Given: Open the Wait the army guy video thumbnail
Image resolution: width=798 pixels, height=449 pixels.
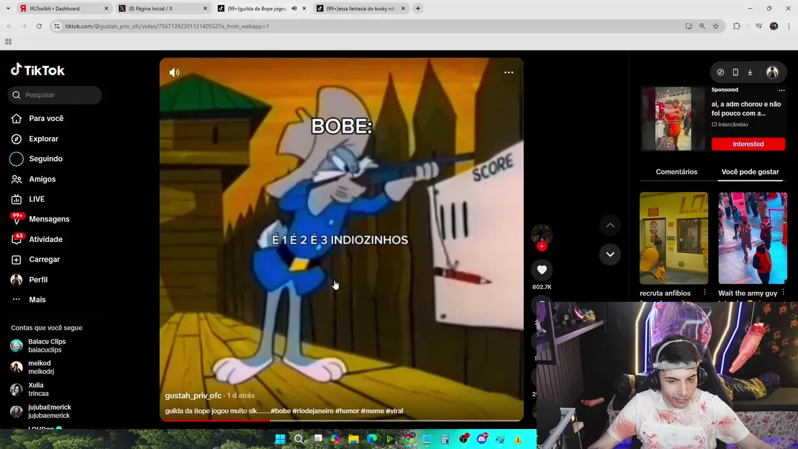Looking at the screenshot, I should (752, 238).
